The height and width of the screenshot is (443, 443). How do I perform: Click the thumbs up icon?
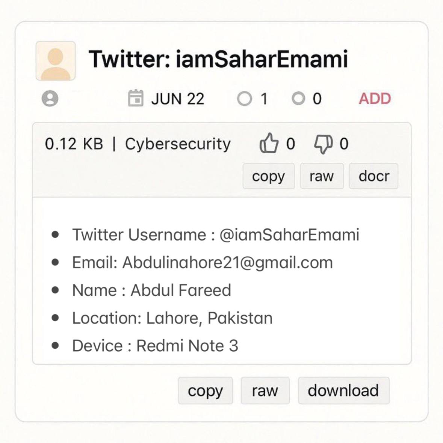click(x=269, y=143)
